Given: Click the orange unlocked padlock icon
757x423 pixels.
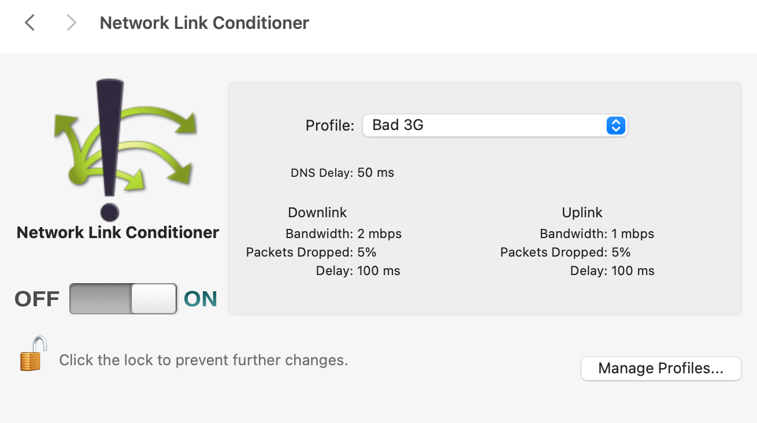Looking at the screenshot, I should click(33, 354).
